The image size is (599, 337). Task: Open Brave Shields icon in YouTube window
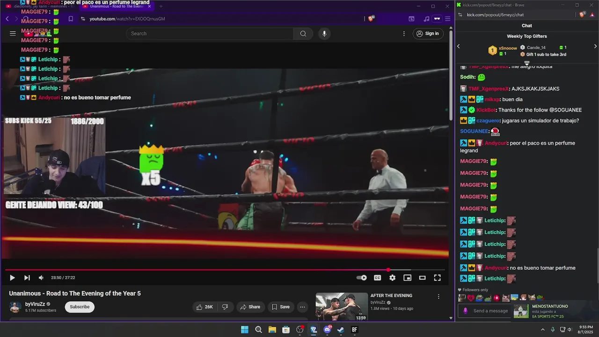[x=372, y=19]
